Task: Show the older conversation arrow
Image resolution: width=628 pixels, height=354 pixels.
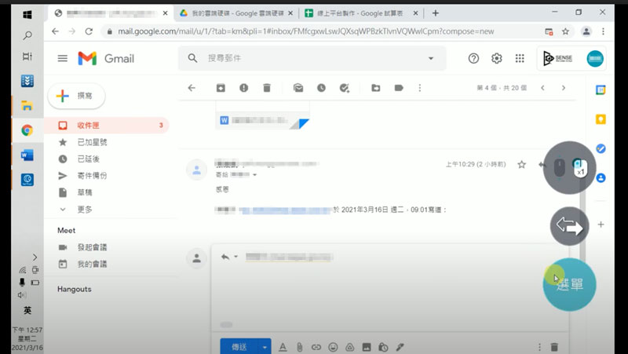Action: [564, 88]
